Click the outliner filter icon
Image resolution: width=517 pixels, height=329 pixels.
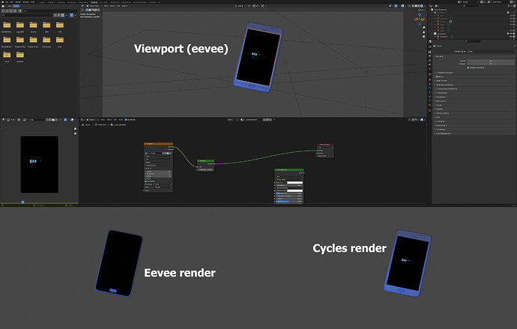(x=509, y=6)
